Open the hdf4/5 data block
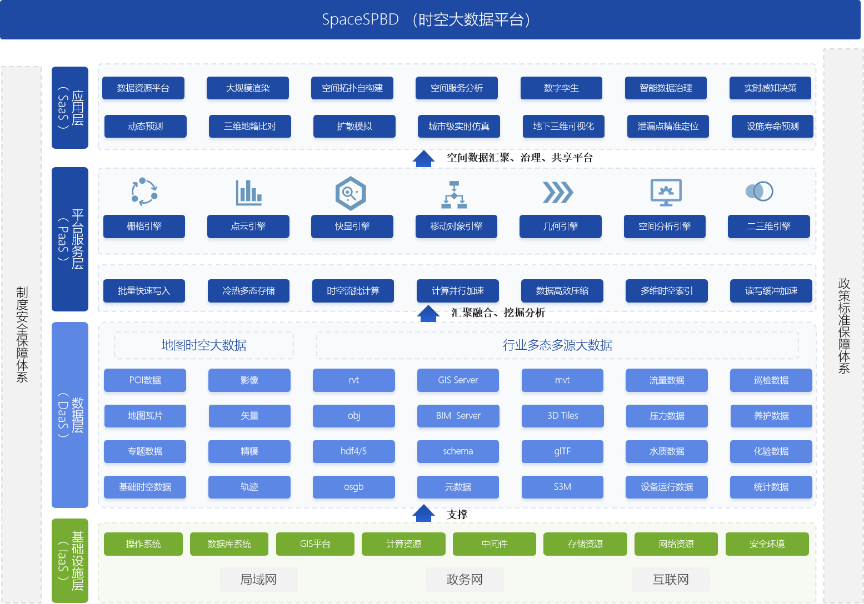The width and height of the screenshot is (864, 604). coord(354,451)
